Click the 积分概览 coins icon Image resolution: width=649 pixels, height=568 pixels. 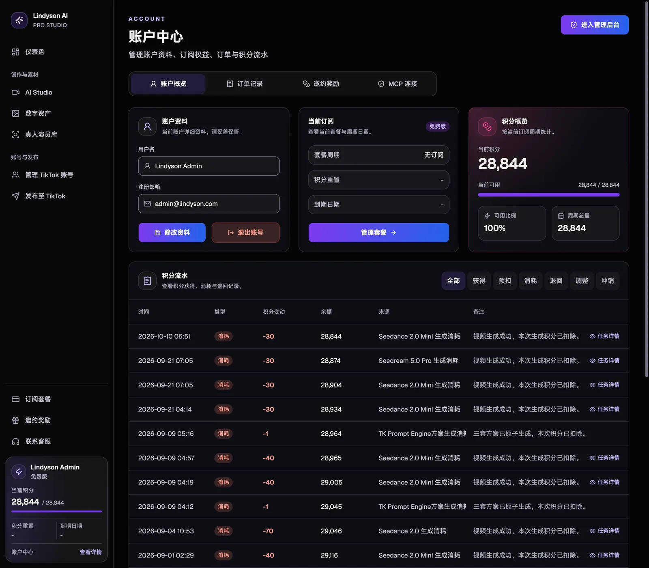[x=487, y=127]
